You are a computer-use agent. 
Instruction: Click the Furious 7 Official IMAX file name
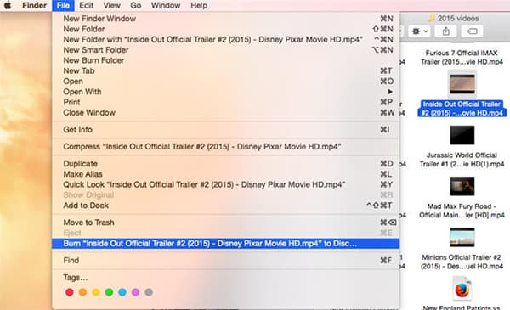[462, 57]
